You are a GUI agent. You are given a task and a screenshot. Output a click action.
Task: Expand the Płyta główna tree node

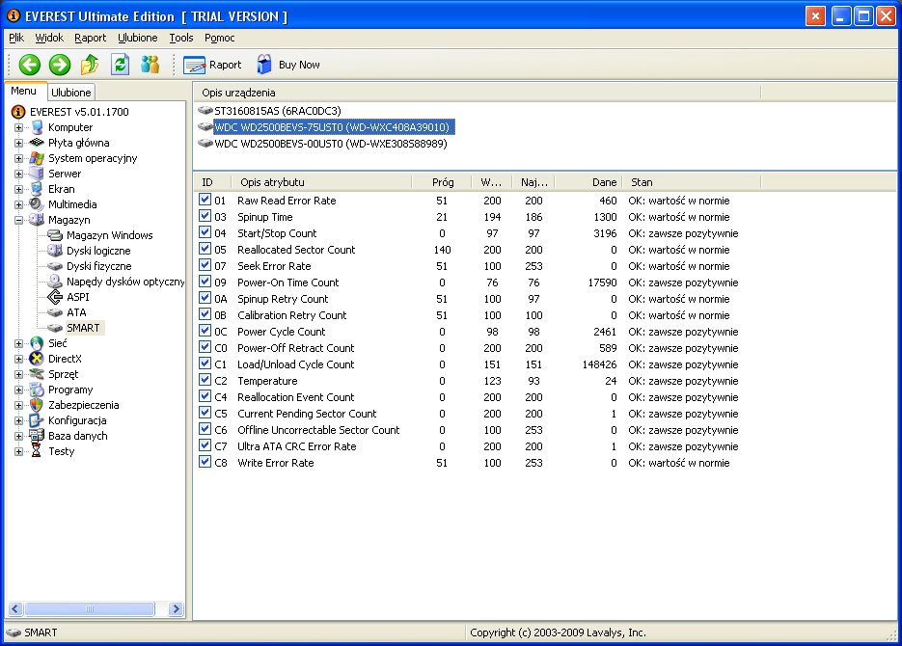[x=18, y=143]
